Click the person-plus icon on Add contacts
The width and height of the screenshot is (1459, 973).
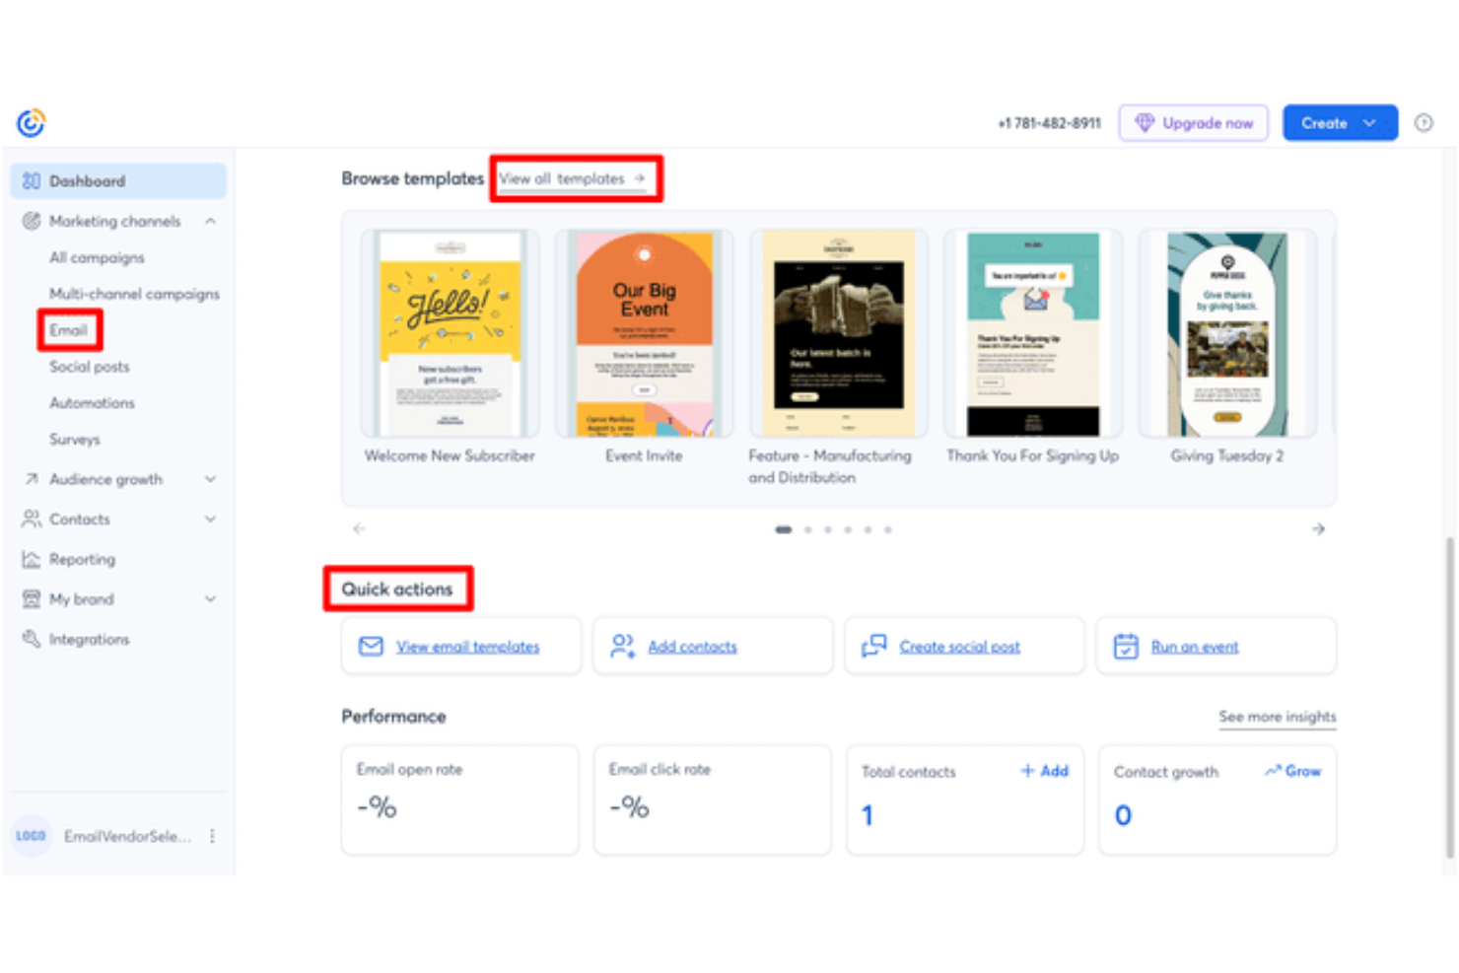click(x=621, y=646)
